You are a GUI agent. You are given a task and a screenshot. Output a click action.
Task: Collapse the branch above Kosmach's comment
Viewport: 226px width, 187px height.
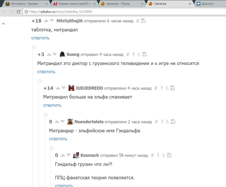[x=52, y=148]
